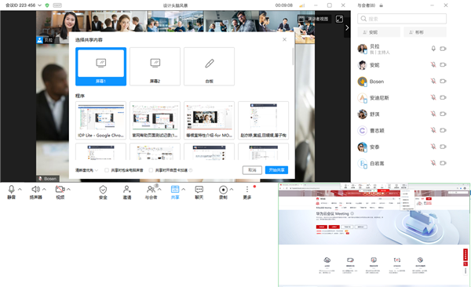This screenshot has height=287, width=471.
Task: Click the fullscreen expand icon on video area
Action: pyautogui.click(x=339, y=19)
